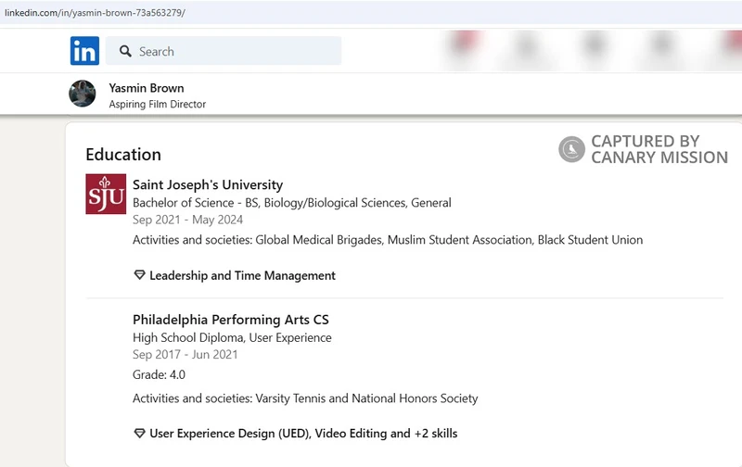This screenshot has width=742, height=467.
Task: Click the diamond icon beside Leadership and Time Management
Action: point(139,274)
